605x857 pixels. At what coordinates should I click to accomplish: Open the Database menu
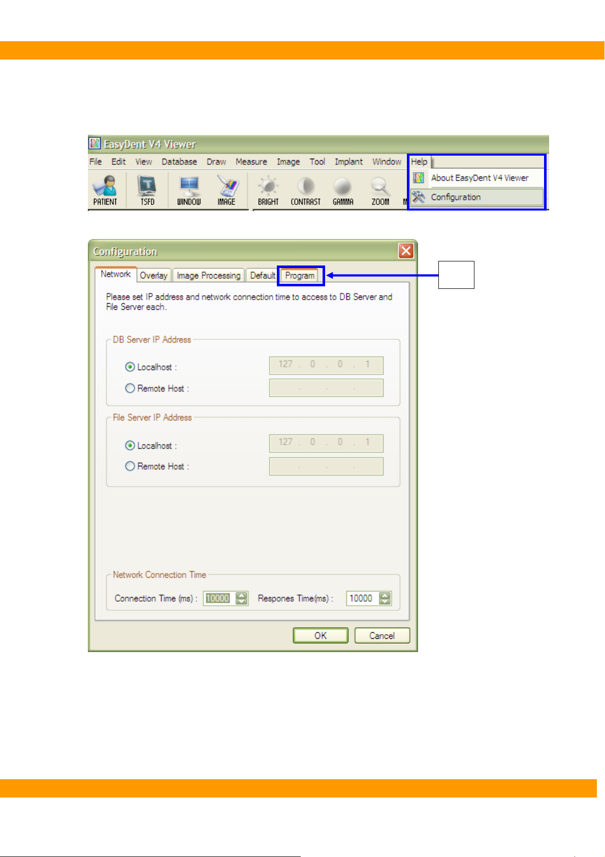click(x=179, y=162)
